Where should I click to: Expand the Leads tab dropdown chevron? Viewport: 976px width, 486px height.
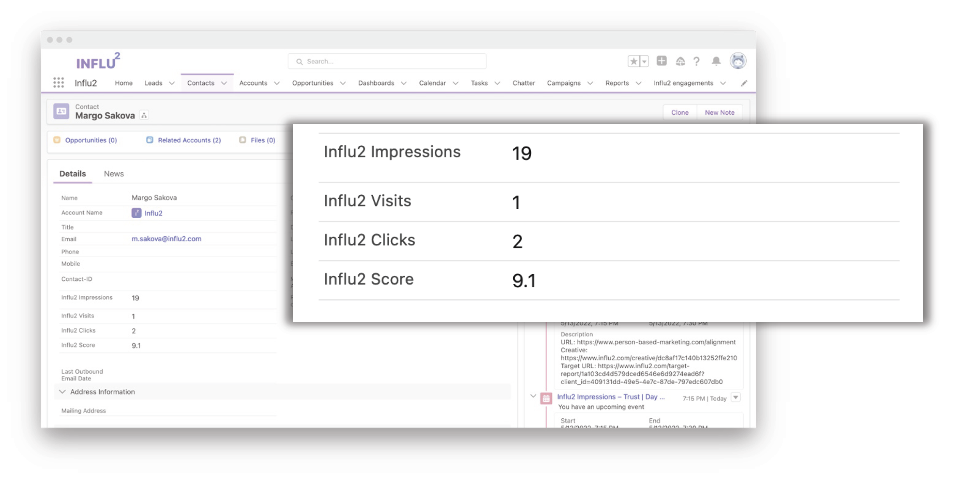172,83
